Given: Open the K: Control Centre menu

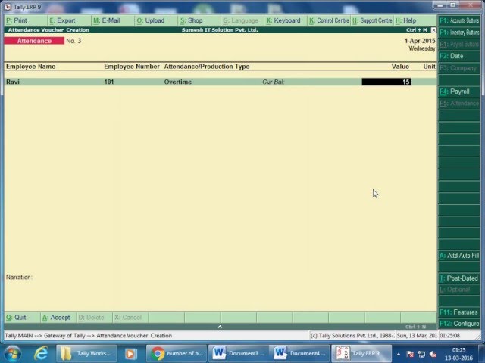Looking at the screenshot, I should click(329, 20).
